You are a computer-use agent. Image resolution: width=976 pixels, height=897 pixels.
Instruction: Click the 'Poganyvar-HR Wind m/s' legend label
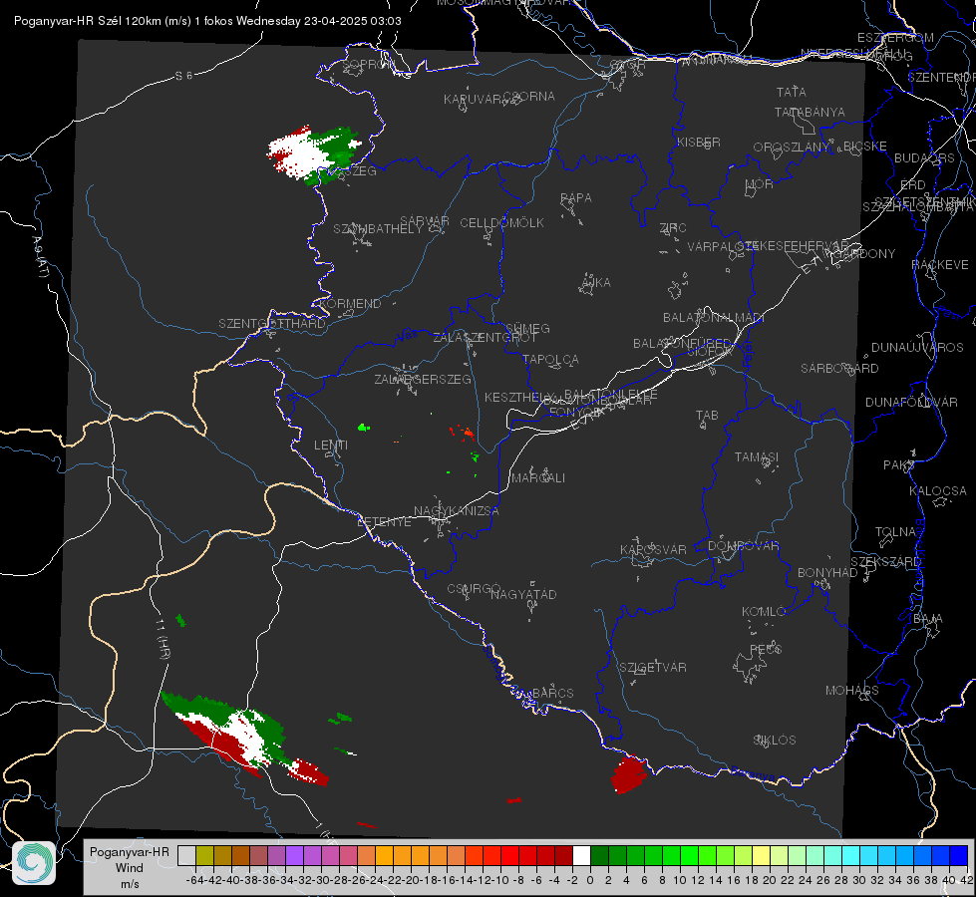point(130,867)
